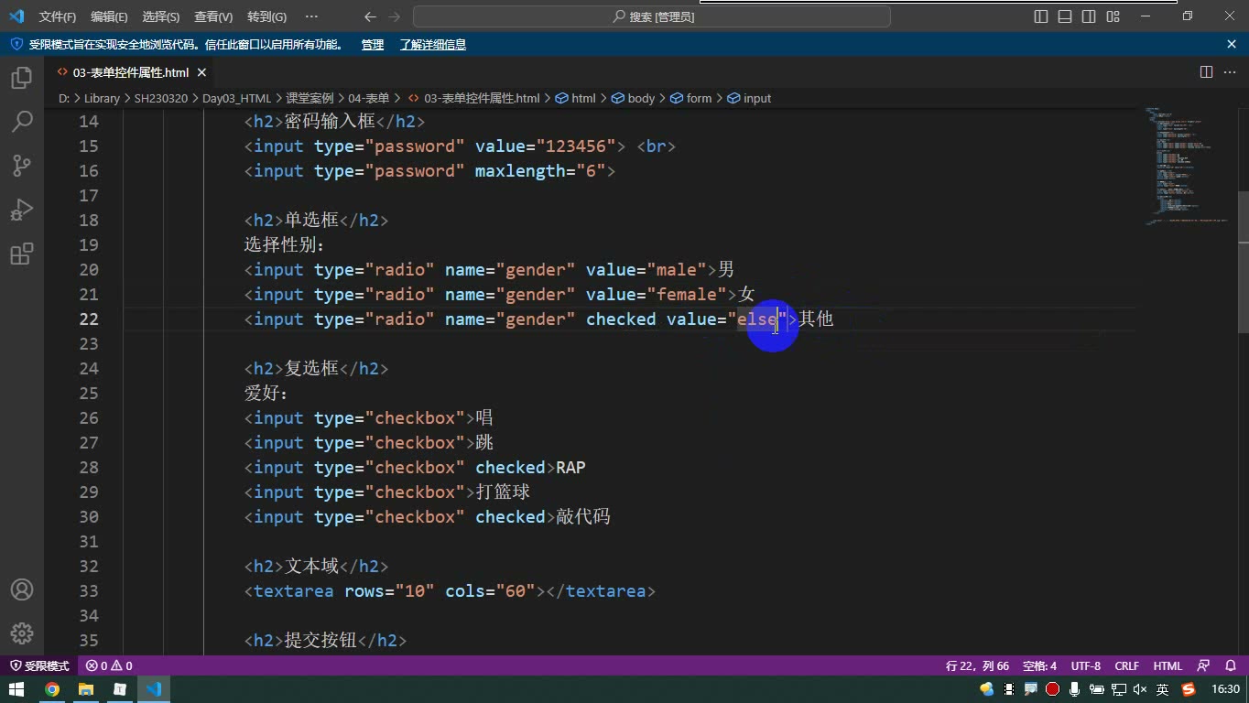The width and height of the screenshot is (1249, 703).
Task: Open the Run and Debug view
Action: click(22, 210)
